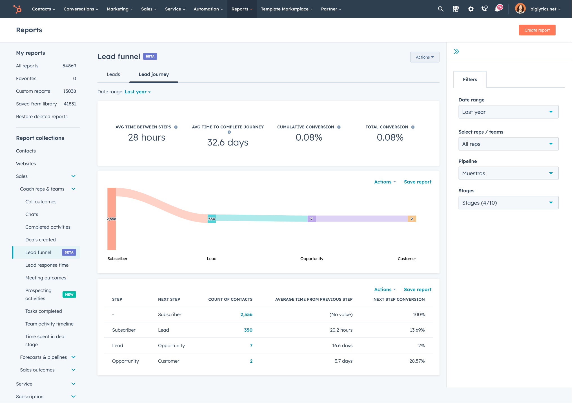The image size is (577, 403).
Task: Click the collapse panel chevron icon
Action: [x=456, y=51]
